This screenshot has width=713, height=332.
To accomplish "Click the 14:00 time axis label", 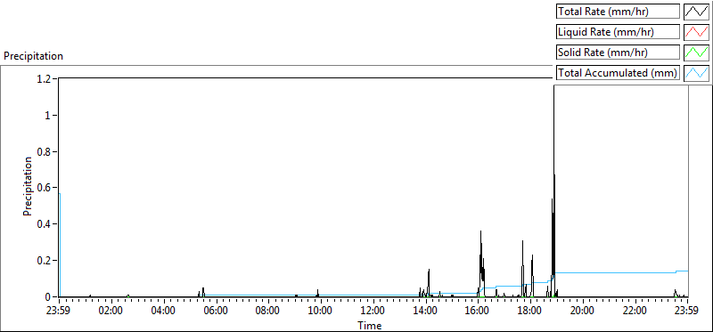I will tap(426, 312).
